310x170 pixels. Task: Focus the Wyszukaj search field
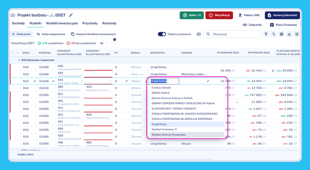coord(232,34)
